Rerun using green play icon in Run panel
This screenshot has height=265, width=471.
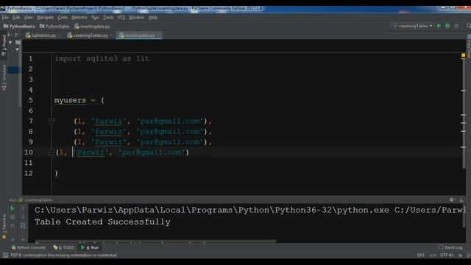13,208
